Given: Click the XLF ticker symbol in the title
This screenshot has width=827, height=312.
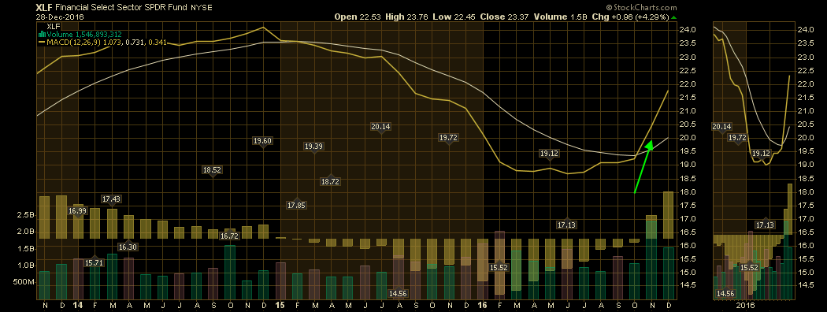Looking at the screenshot, I should point(44,7).
